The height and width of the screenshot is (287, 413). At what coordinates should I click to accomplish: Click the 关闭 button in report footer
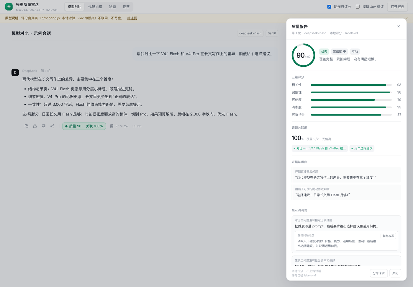[x=395, y=273]
